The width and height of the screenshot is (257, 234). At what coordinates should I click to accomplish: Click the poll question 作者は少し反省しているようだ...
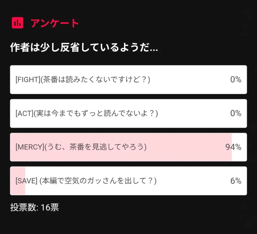84,47
